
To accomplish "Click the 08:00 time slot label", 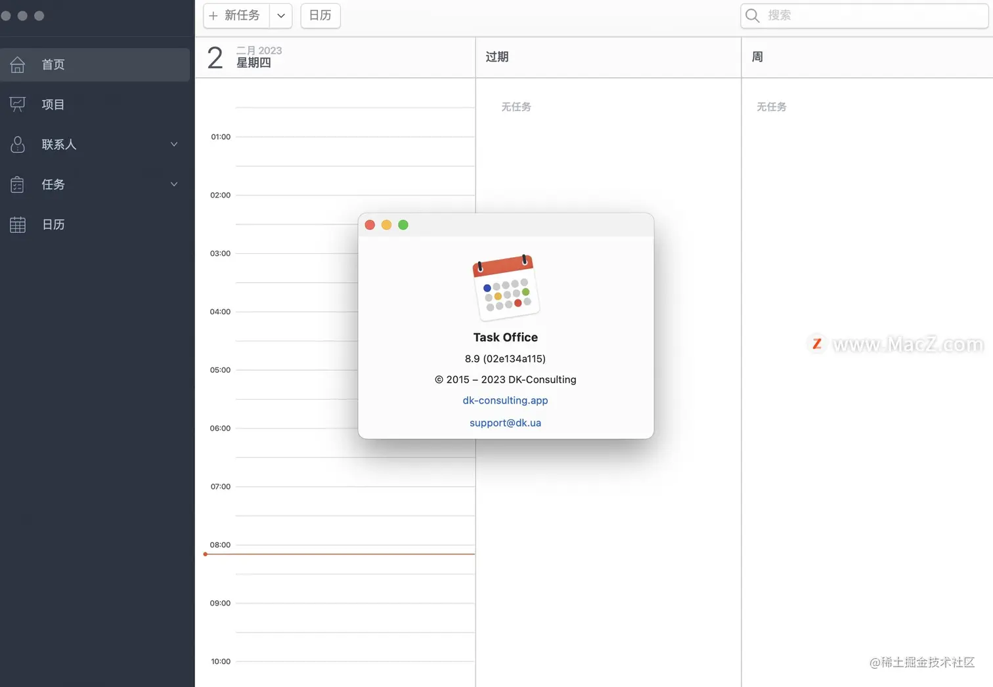I will coord(221,545).
